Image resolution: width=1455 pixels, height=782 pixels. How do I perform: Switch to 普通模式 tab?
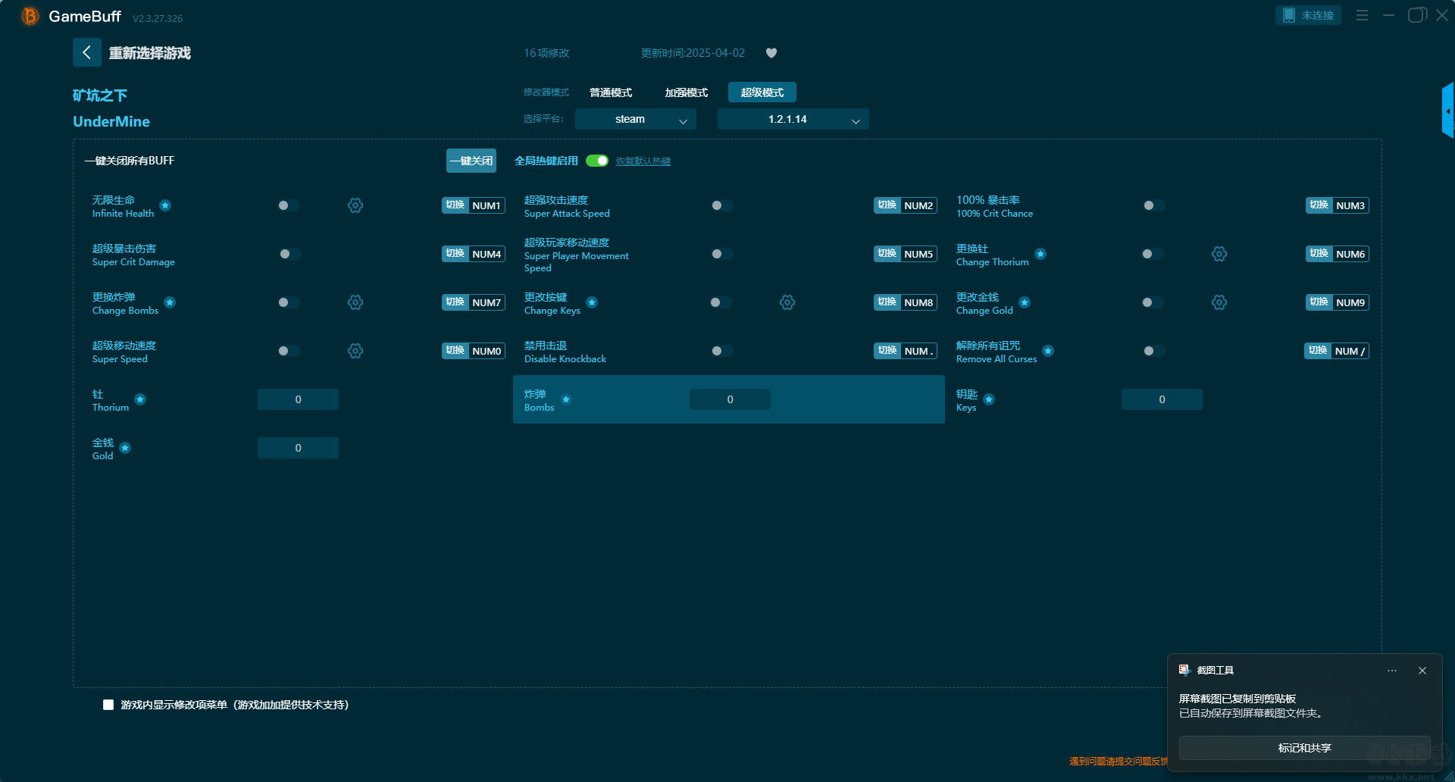pos(611,92)
